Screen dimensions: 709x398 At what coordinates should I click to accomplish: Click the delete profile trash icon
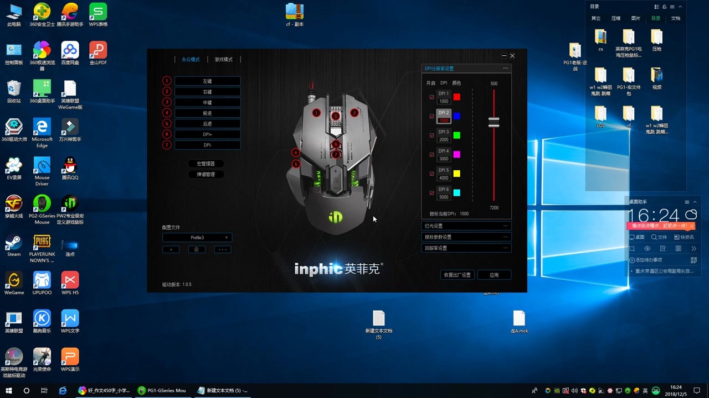(x=197, y=249)
